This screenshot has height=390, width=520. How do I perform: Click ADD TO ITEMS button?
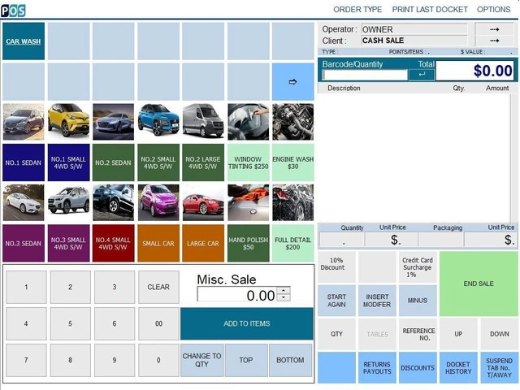click(x=246, y=323)
